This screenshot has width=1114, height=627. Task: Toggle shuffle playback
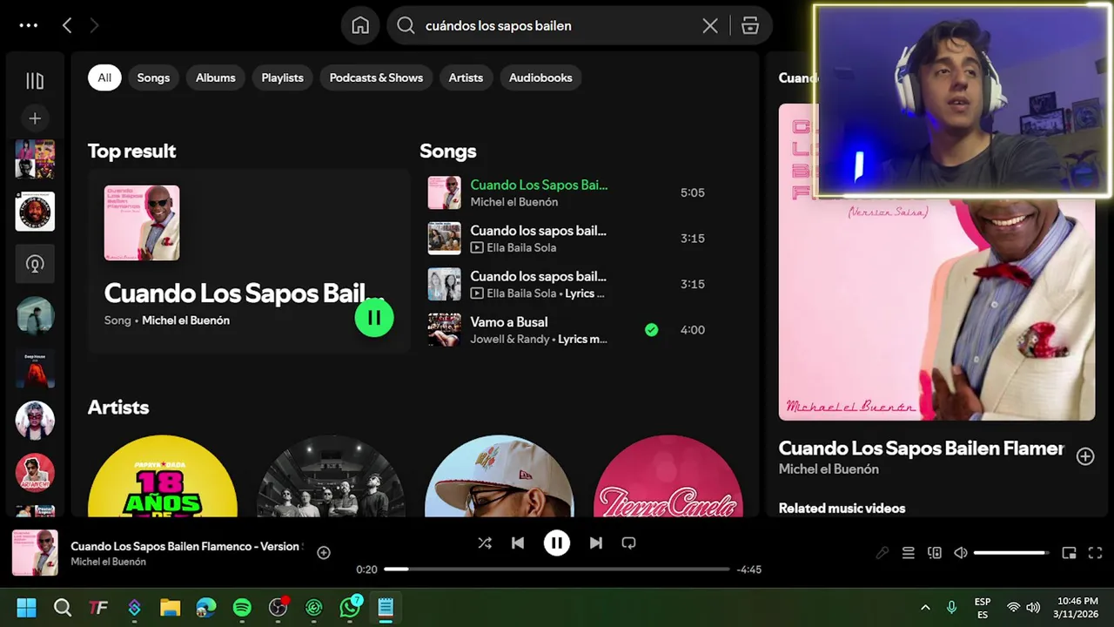pos(485,543)
